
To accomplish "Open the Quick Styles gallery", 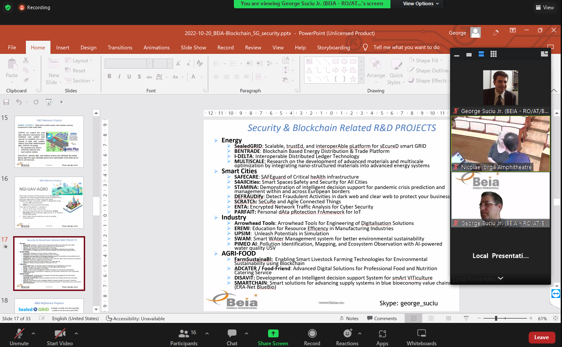I will coord(396,71).
